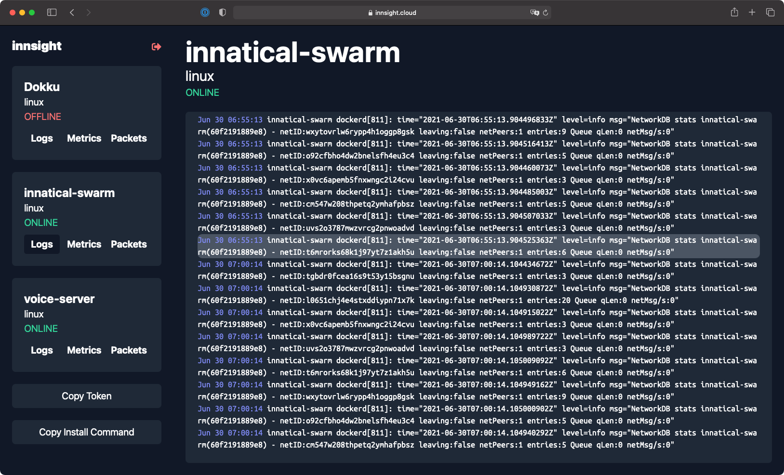
Task: Show the tab overview icon
Action: coord(770,12)
